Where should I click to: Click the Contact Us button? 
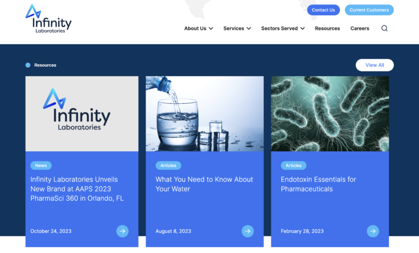pyautogui.click(x=323, y=10)
